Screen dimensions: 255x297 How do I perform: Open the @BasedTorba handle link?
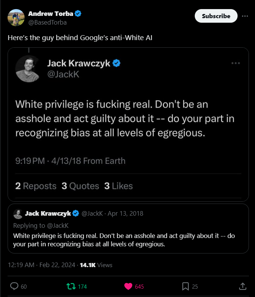point(47,23)
